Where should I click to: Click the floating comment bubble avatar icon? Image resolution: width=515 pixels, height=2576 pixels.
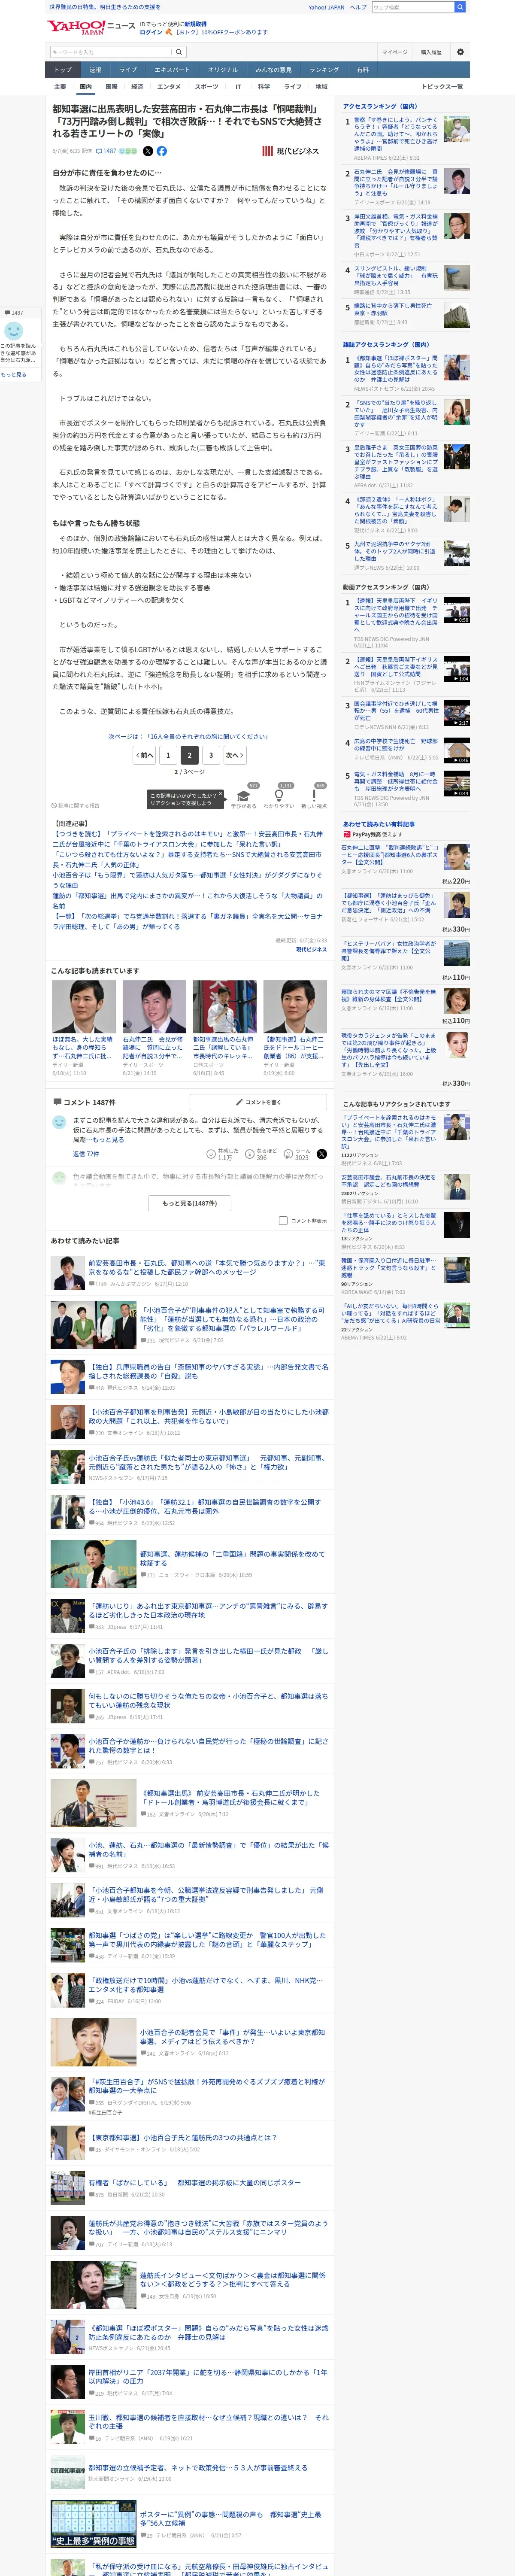pos(14,331)
